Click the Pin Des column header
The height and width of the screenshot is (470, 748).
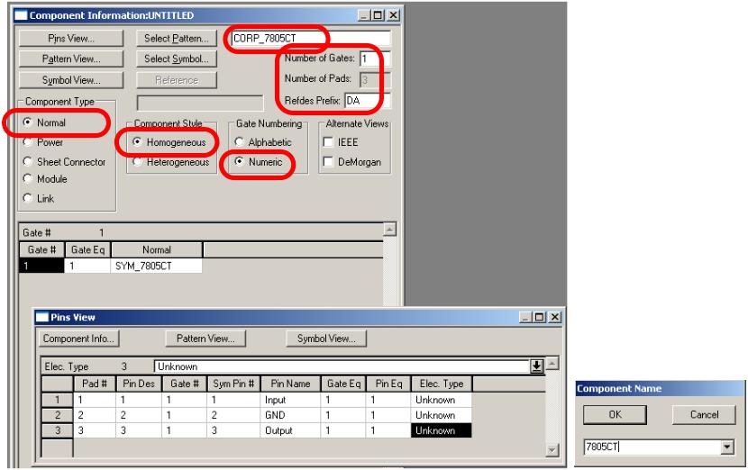139,384
